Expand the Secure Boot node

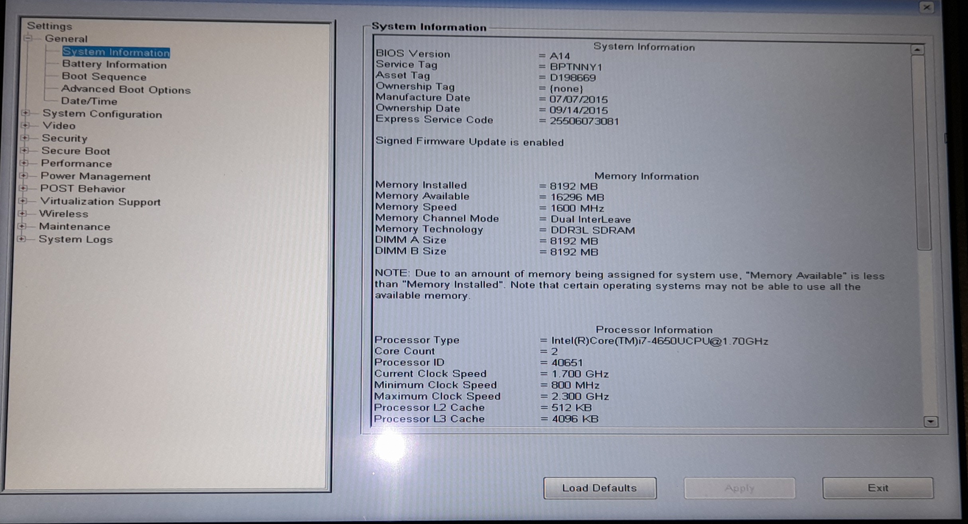pos(25,151)
